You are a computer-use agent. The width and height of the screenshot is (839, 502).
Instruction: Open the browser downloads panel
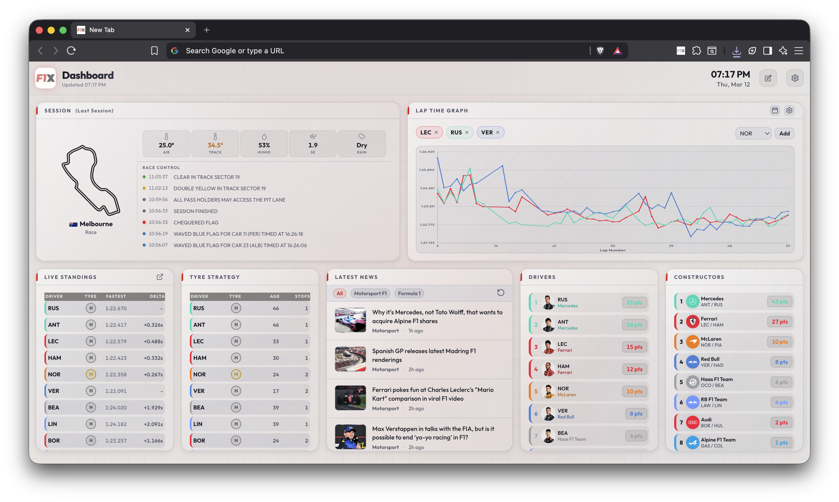click(737, 51)
